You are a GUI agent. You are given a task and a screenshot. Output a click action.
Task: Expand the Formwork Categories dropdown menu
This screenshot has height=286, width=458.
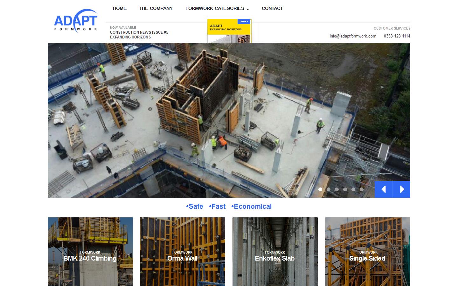click(217, 8)
